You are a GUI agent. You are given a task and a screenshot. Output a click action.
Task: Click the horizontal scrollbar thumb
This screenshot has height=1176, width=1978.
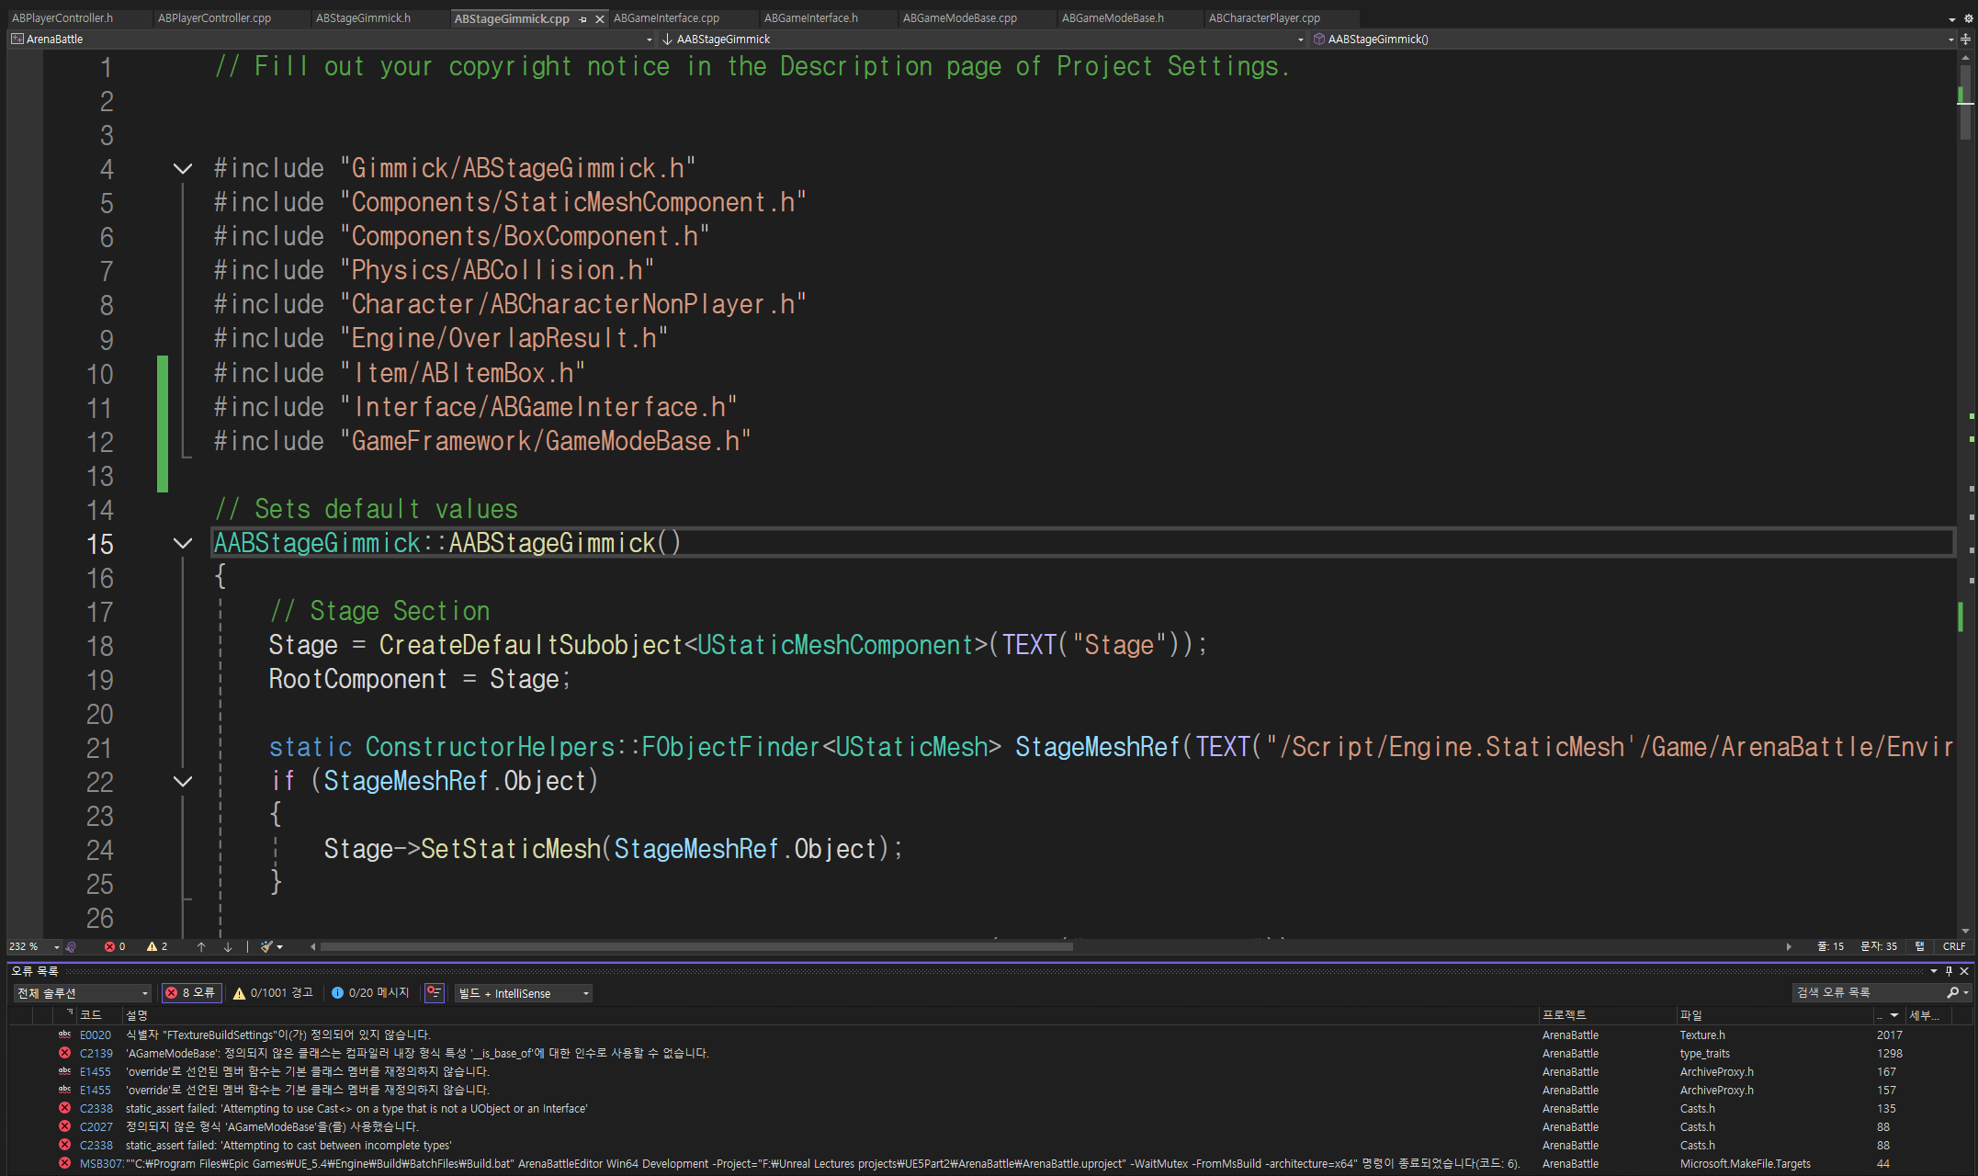point(696,947)
